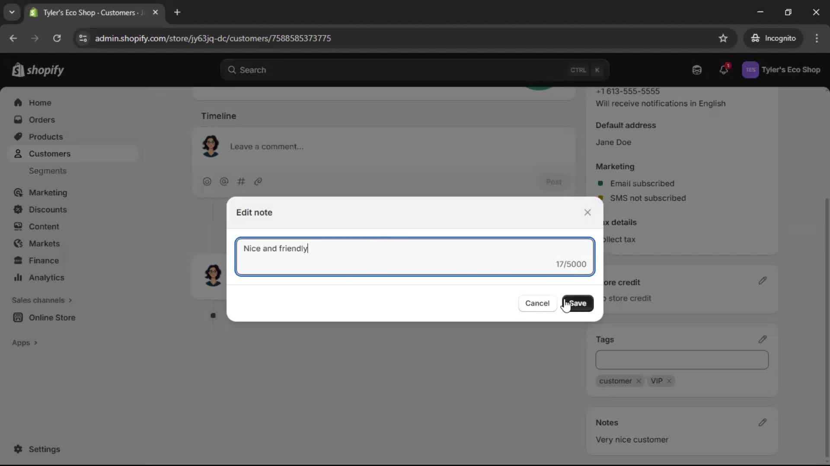Attach a link using the link icon

click(x=258, y=181)
